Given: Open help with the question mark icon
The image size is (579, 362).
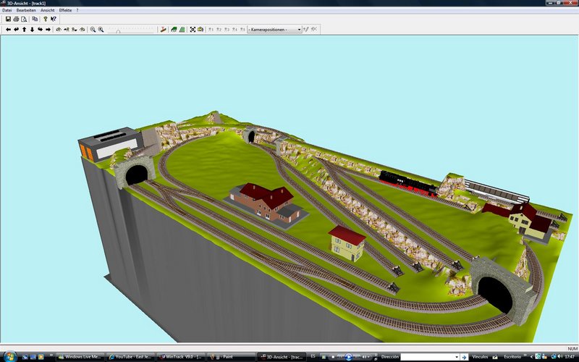Looking at the screenshot, I should tap(46, 19).
